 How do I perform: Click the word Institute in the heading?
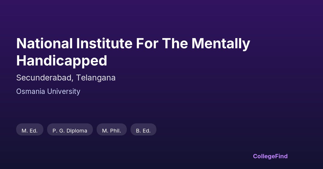coord(104,43)
